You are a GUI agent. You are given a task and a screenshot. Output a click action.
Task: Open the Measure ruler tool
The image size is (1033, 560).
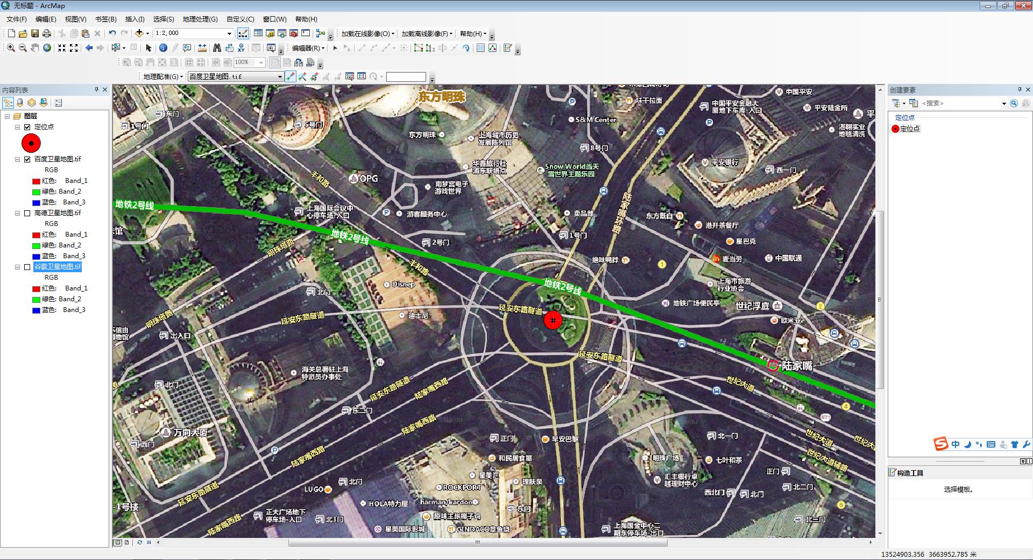pos(202,48)
